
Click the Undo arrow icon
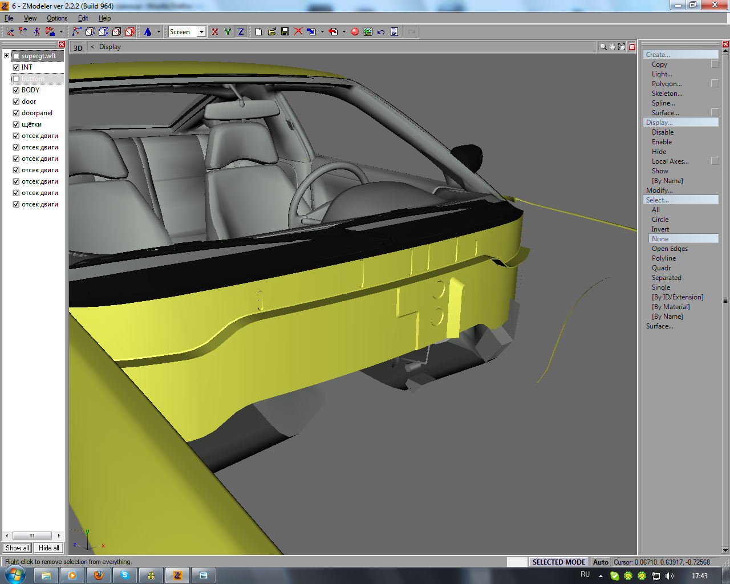click(381, 32)
